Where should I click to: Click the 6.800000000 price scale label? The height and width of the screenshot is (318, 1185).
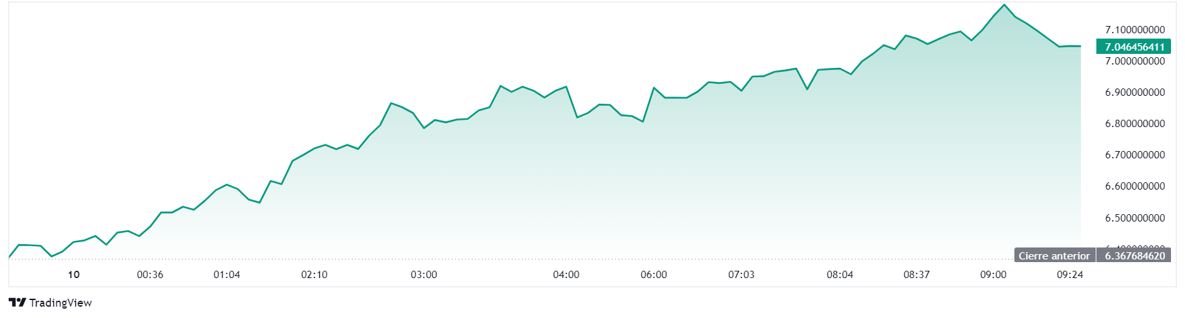coord(1135,124)
